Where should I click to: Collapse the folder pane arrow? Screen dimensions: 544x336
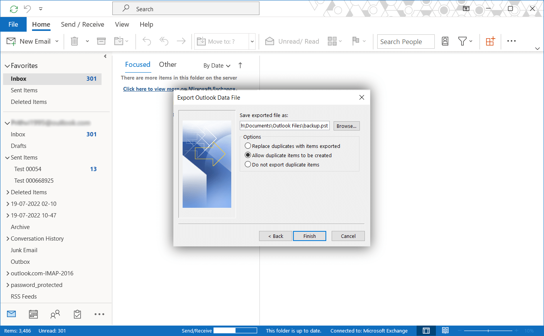pos(105,56)
